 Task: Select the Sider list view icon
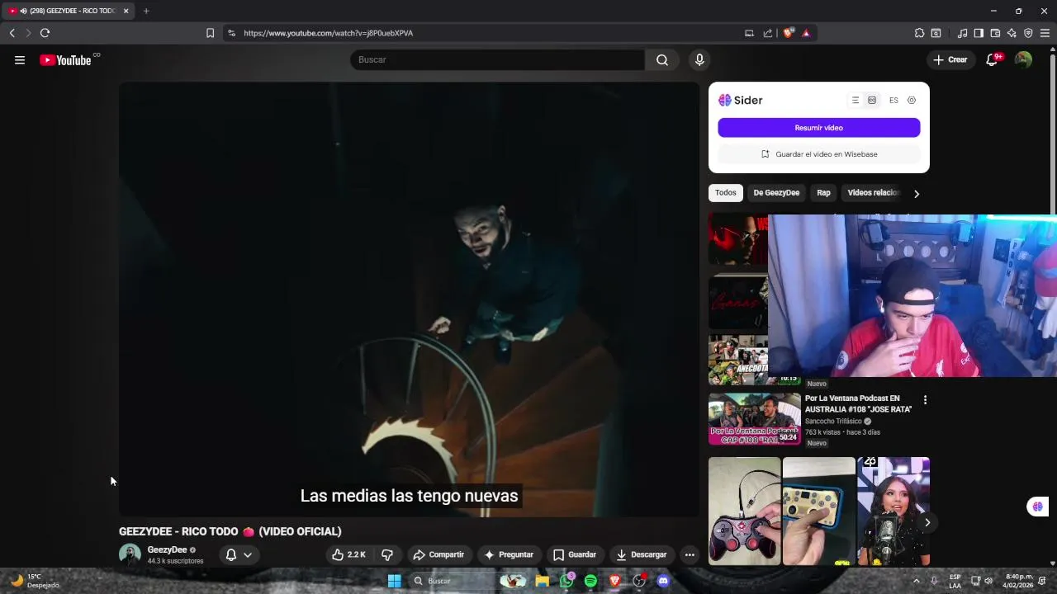point(856,100)
